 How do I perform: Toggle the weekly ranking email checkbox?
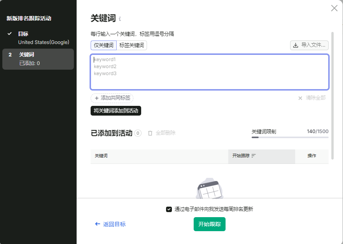coord(169,209)
